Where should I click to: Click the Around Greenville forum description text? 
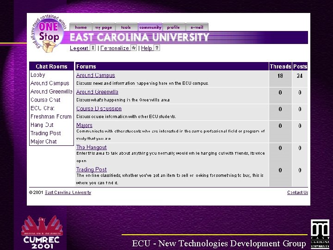tap(123, 100)
